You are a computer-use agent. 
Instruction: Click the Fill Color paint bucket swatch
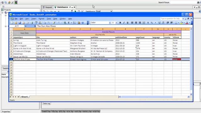pyautogui.click(x=182, y=23)
